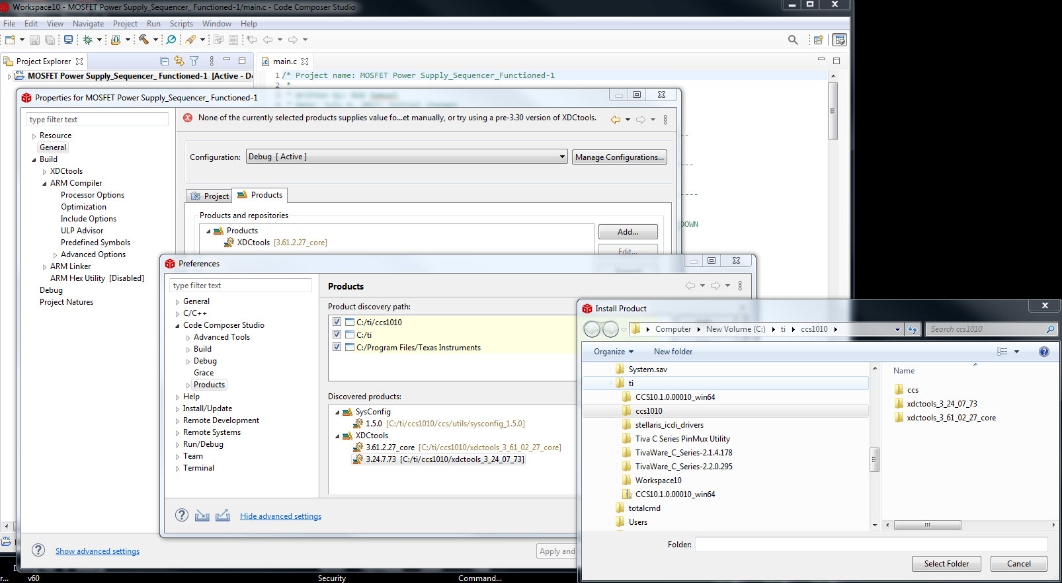Select the 3.24.7.73 XDCtools discovered product

tap(438, 459)
